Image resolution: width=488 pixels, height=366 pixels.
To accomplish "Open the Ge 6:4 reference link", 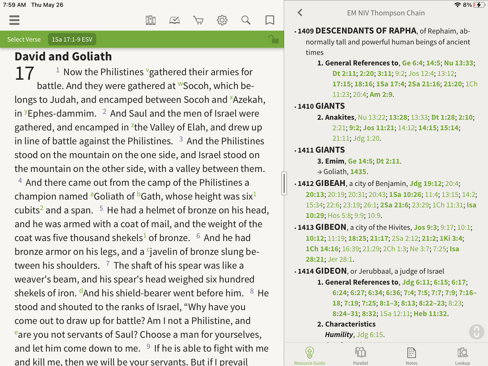I will tap(412, 63).
